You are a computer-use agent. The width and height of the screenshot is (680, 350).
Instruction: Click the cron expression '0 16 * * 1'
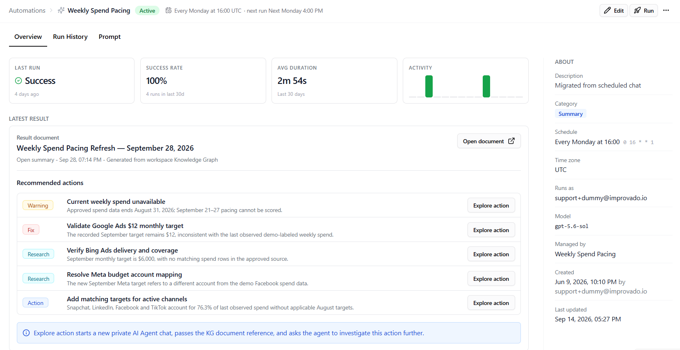point(638,142)
